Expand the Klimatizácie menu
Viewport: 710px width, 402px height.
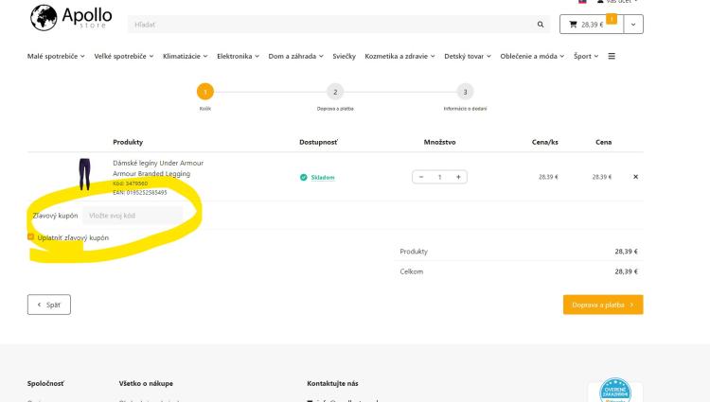(186, 56)
